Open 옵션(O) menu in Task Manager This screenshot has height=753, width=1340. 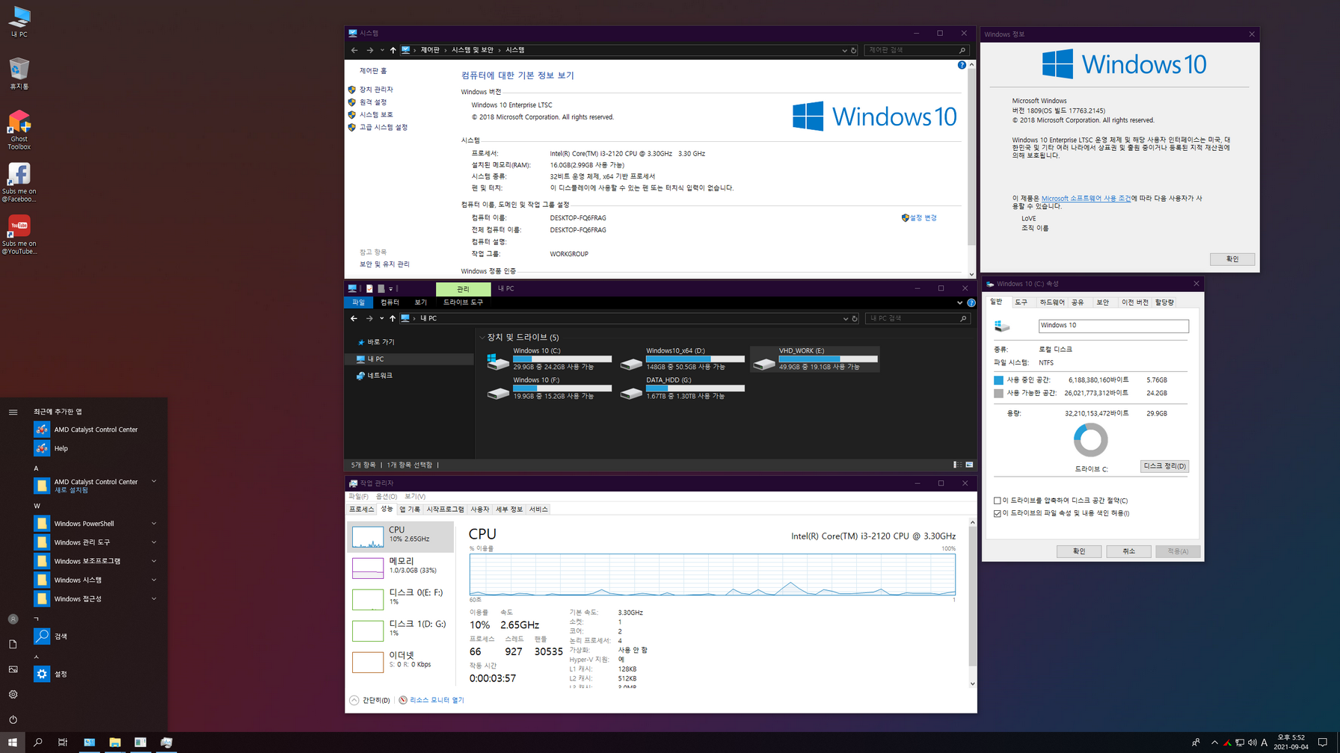(387, 497)
